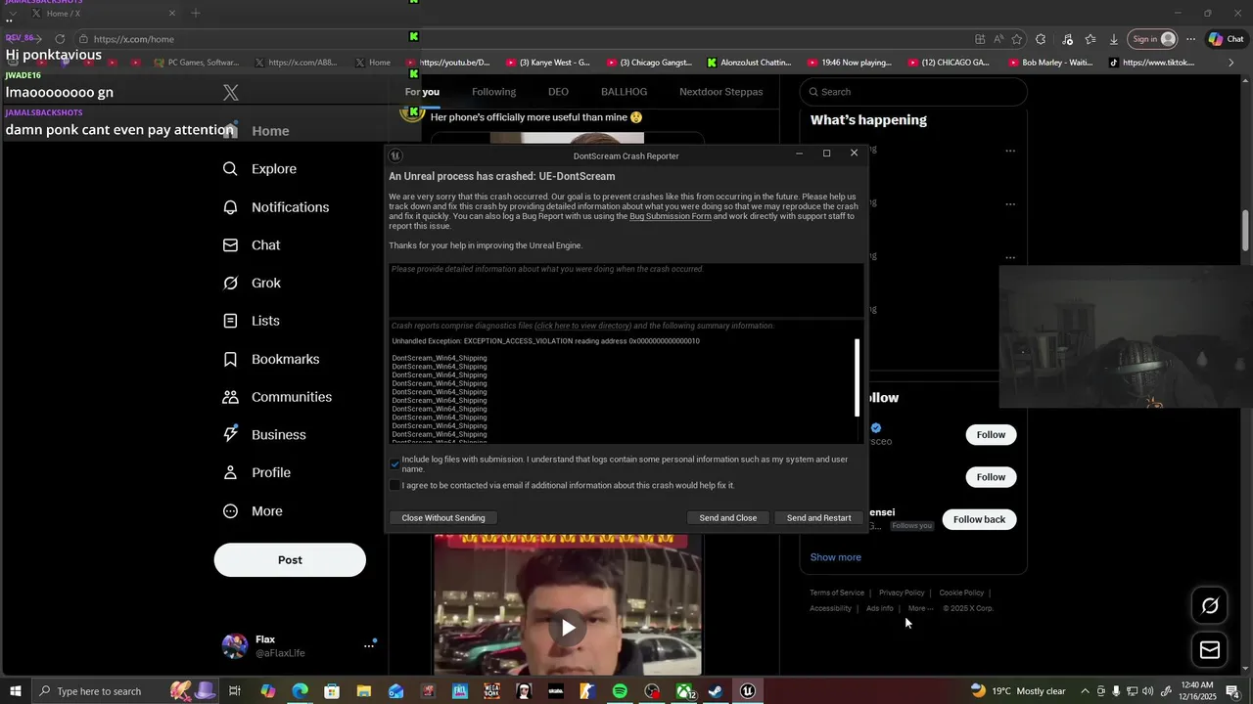Image resolution: width=1253 pixels, height=704 pixels.
Task: Open Terms of Service footer link
Action: [x=837, y=593]
